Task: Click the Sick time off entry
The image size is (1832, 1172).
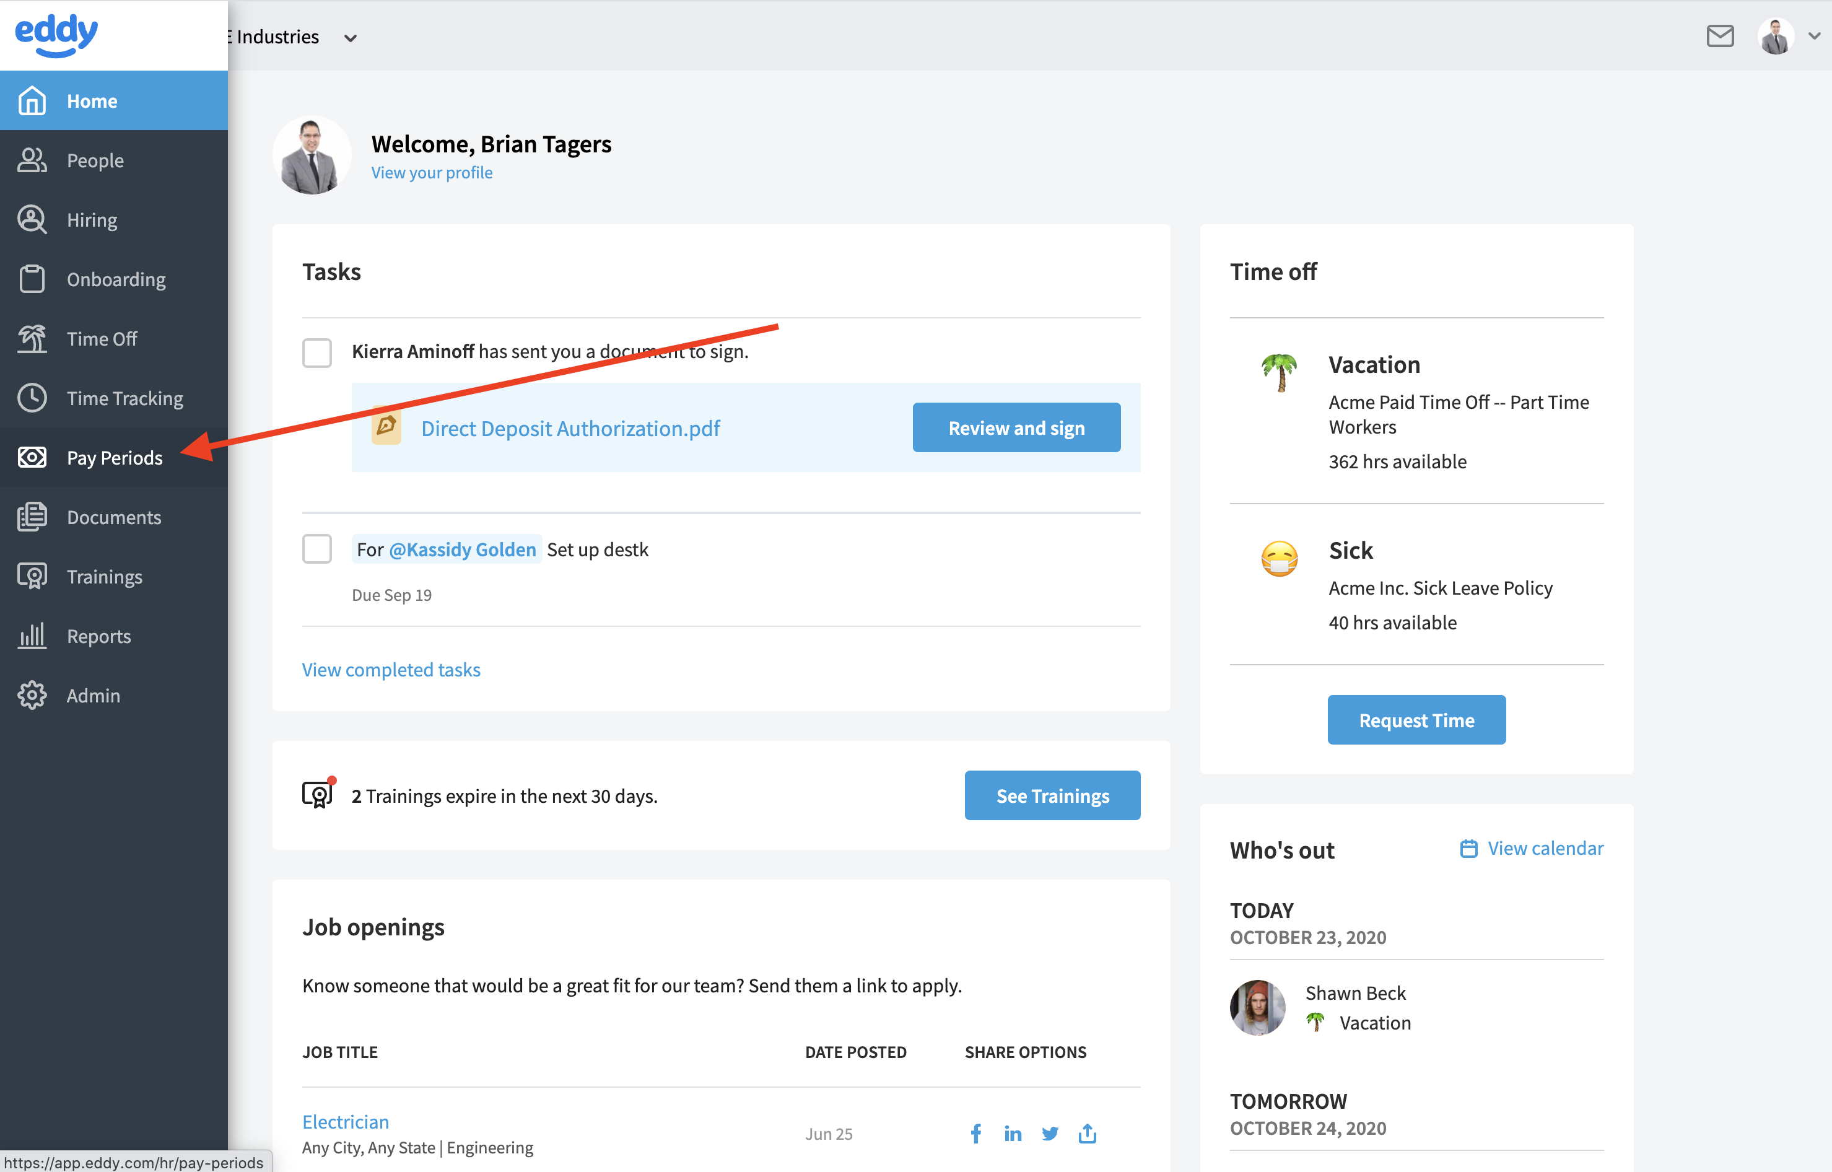Action: point(1416,585)
